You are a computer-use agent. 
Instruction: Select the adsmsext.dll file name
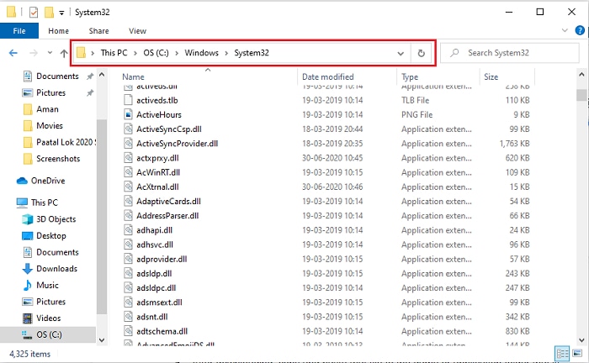click(159, 302)
